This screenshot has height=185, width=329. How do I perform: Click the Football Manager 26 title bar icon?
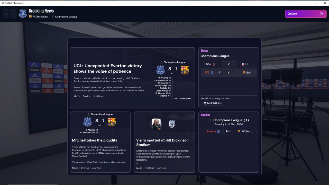coord(2,3)
